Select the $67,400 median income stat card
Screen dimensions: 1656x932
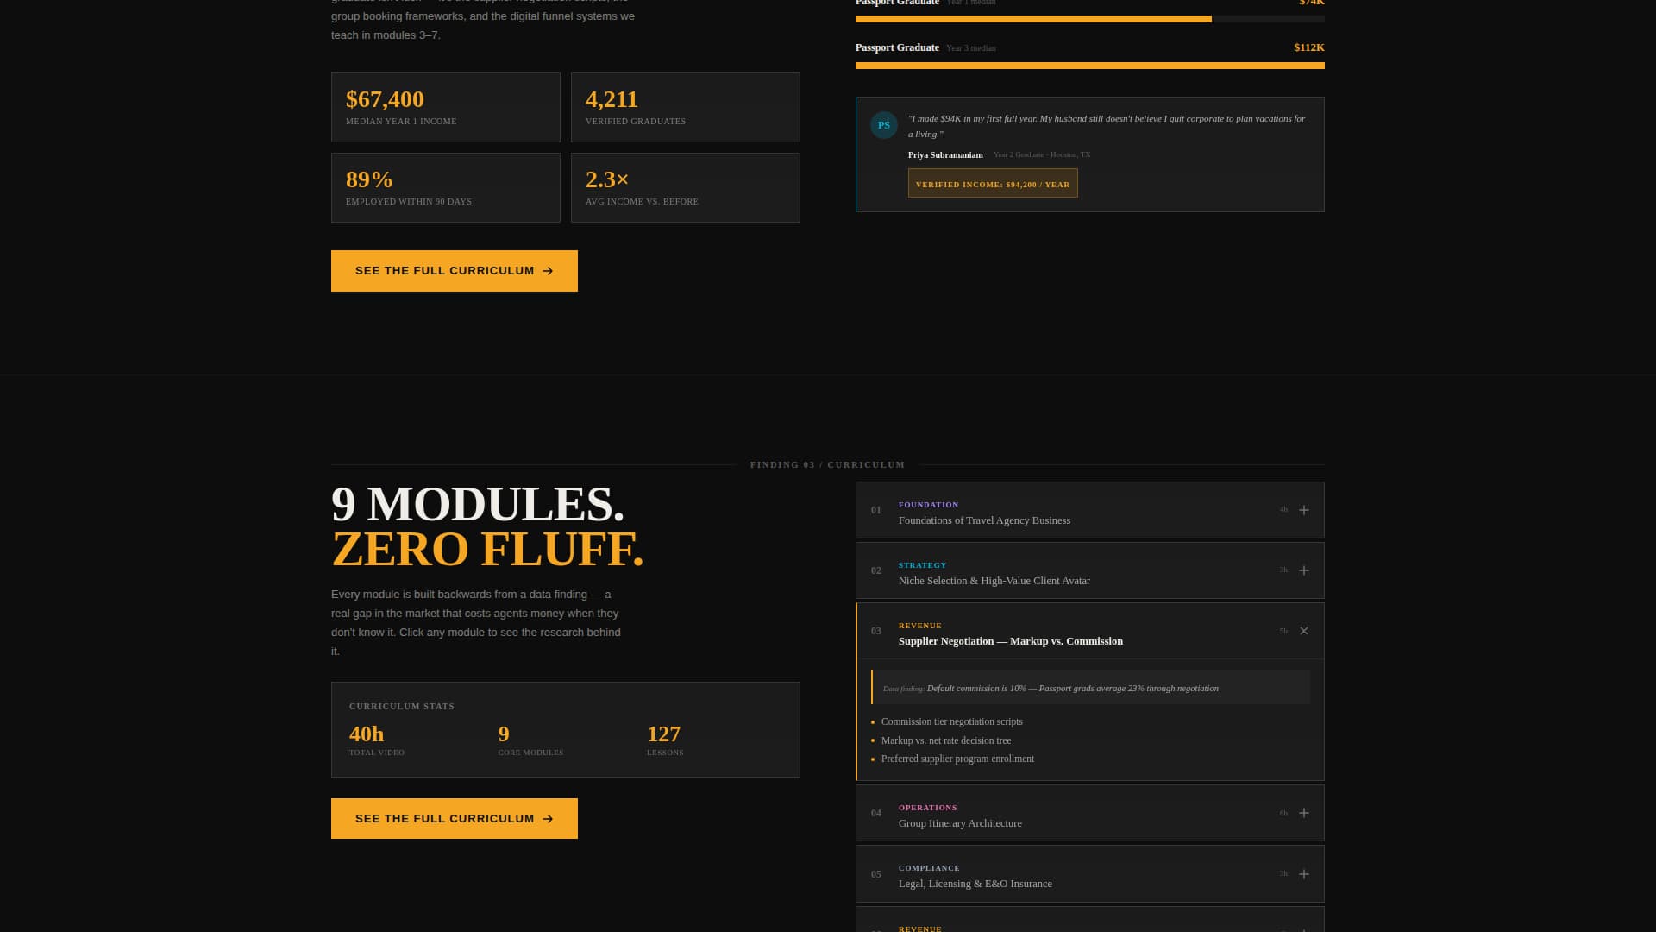click(446, 107)
